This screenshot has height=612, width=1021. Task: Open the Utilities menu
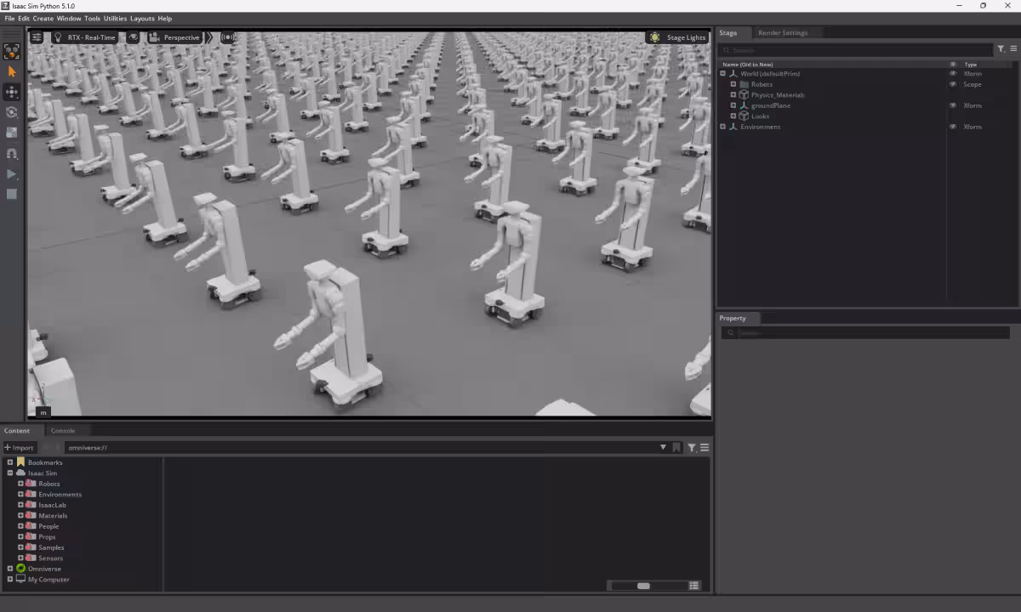click(115, 19)
